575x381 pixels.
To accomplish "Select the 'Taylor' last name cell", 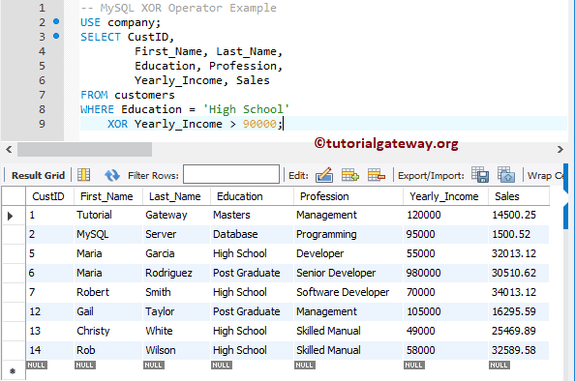I will coord(176,311).
